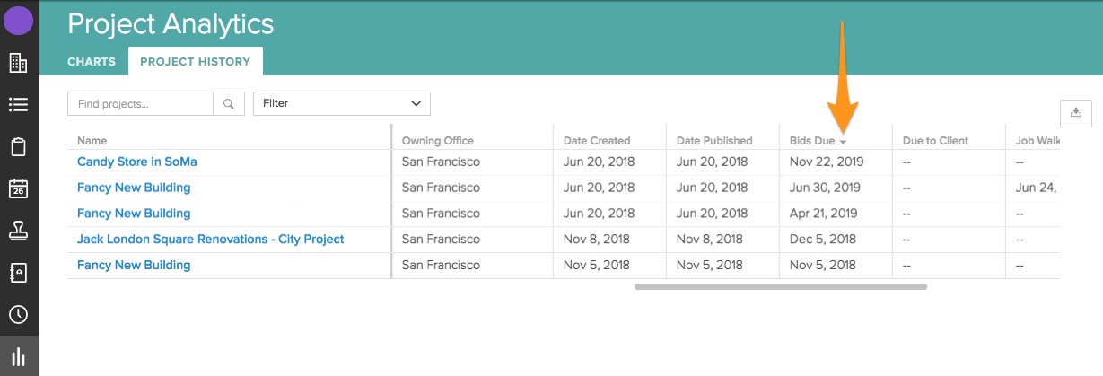This screenshot has width=1103, height=376.
Task: Open the building icon in sidebar
Action: pyautogui.click(x=19, y=63)
